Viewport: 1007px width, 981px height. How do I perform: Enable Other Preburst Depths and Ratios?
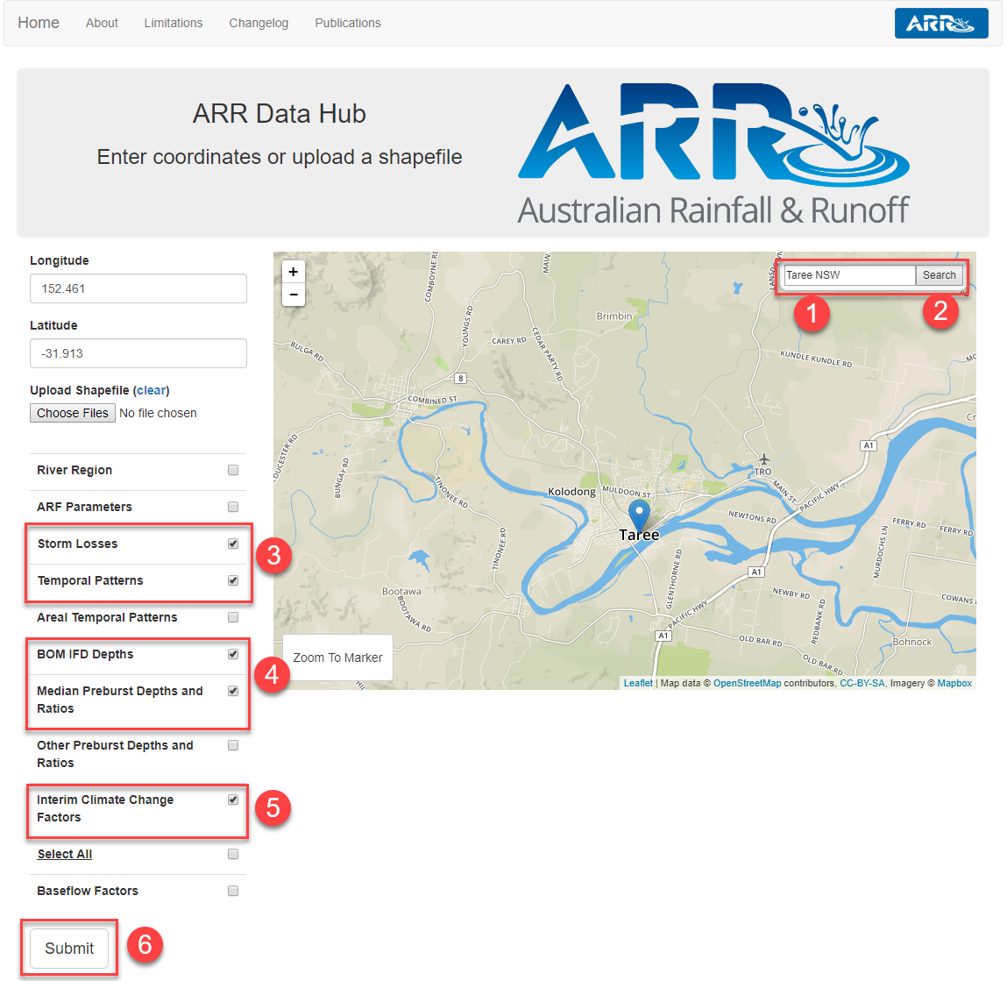[x=233, y=745]
